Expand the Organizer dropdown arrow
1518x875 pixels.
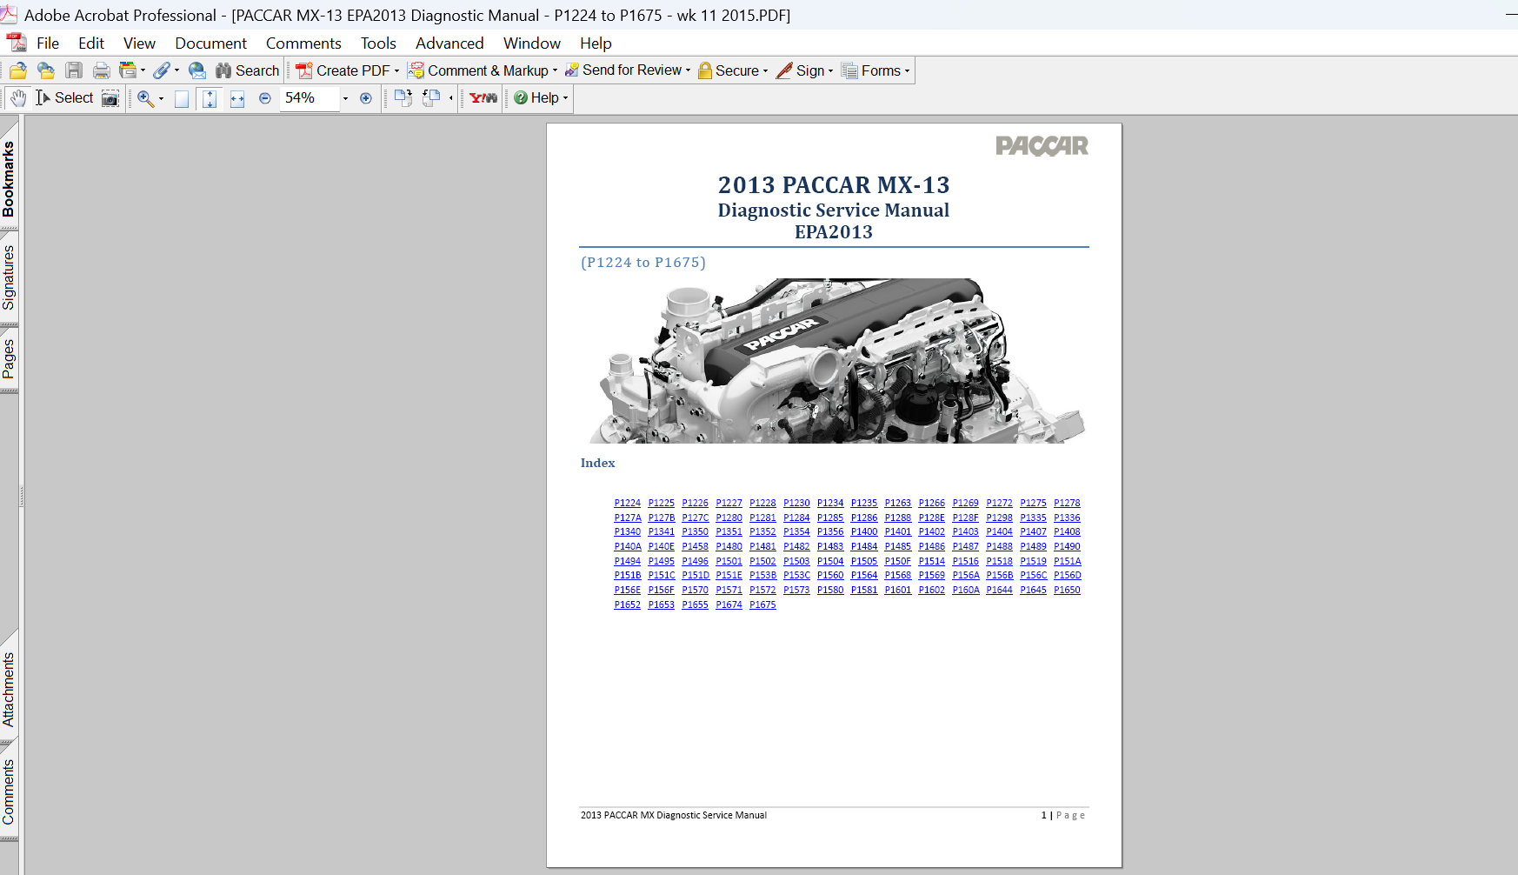pyautogui.click(x=143, y=70)
